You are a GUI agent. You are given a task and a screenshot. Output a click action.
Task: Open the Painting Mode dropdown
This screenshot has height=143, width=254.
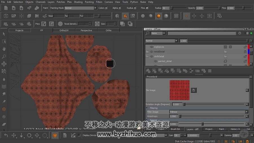[80, 8]
